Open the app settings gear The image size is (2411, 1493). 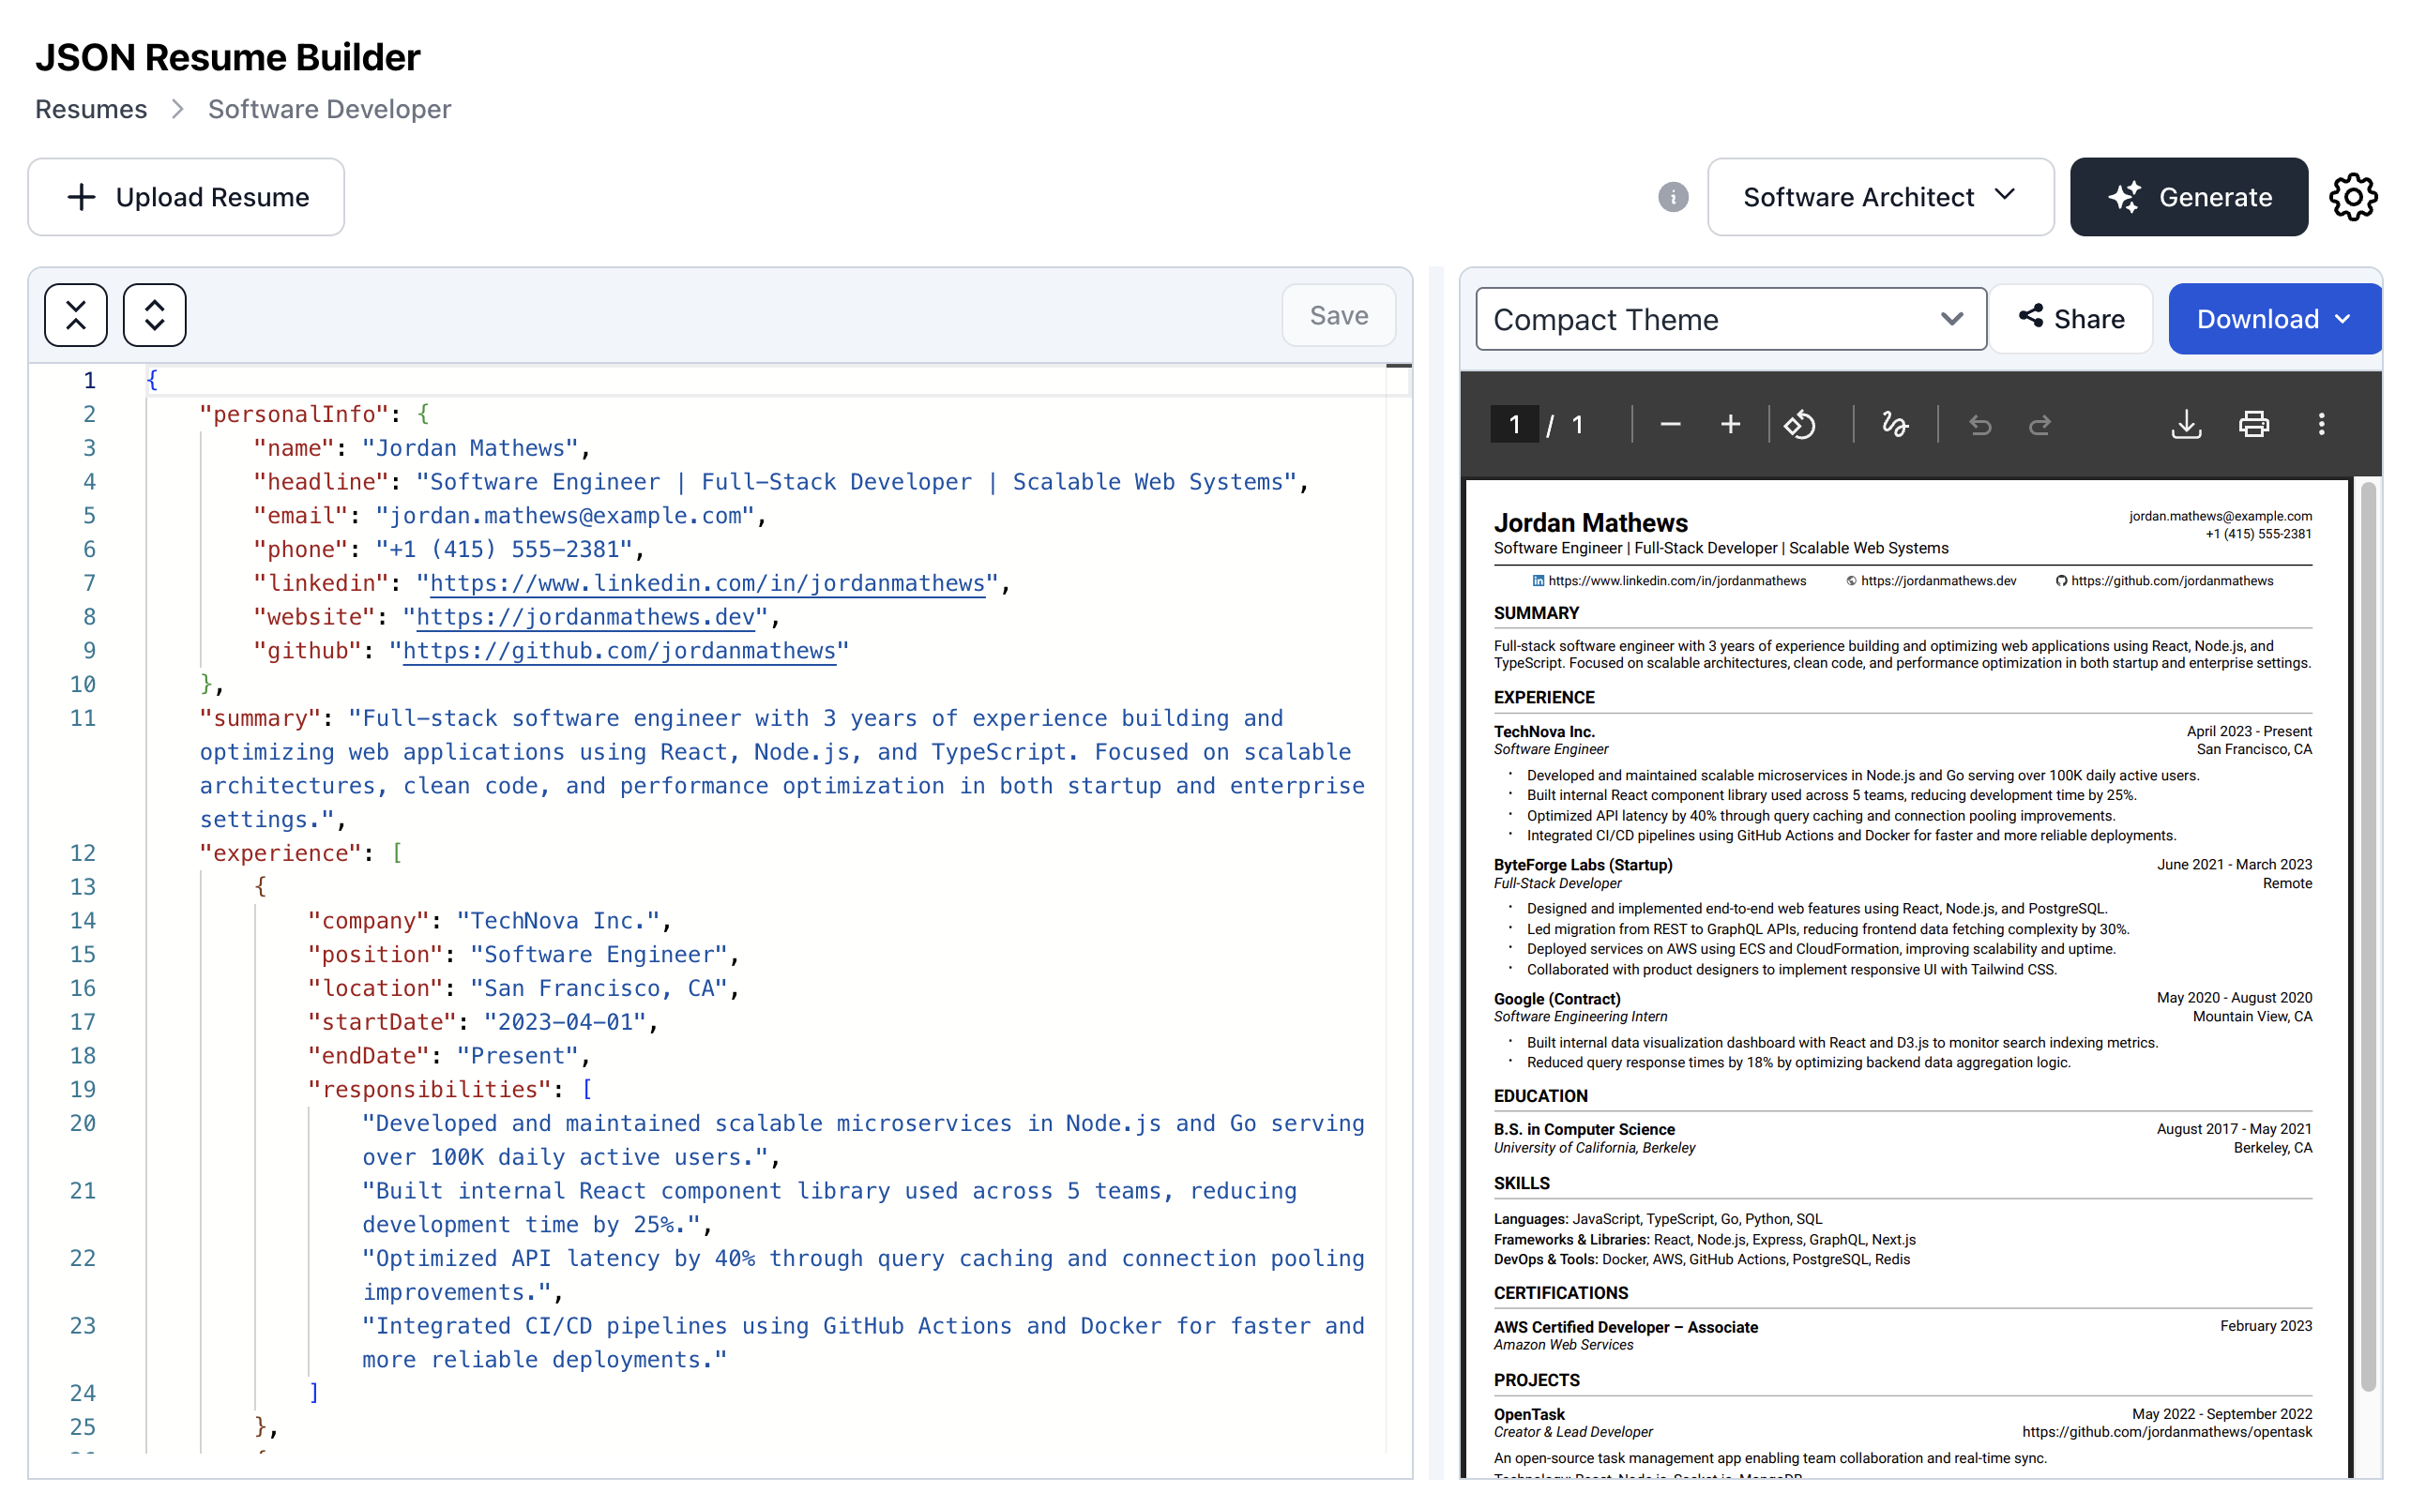click(x=2353, y=197)
